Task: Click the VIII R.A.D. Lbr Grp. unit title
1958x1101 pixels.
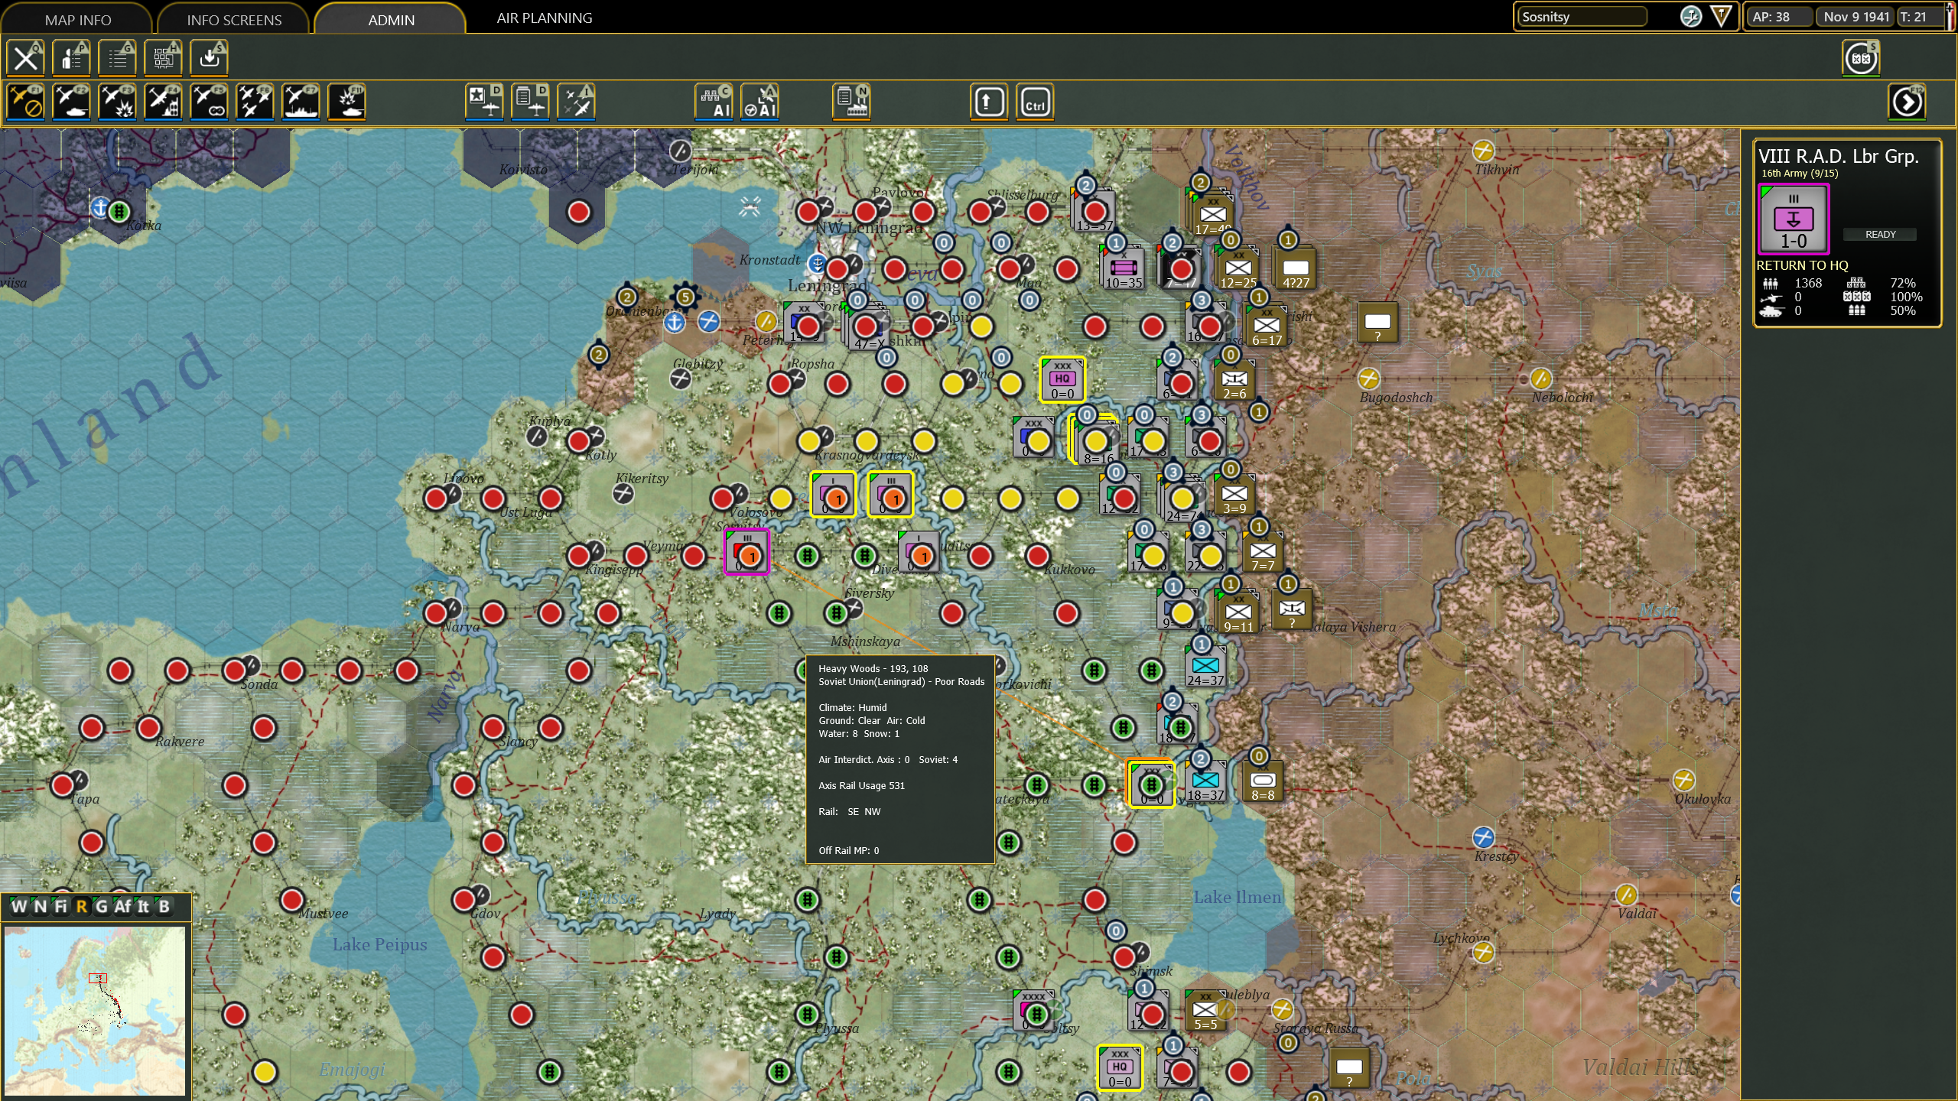Action: pyautogui.click(x=1838, y=156)
